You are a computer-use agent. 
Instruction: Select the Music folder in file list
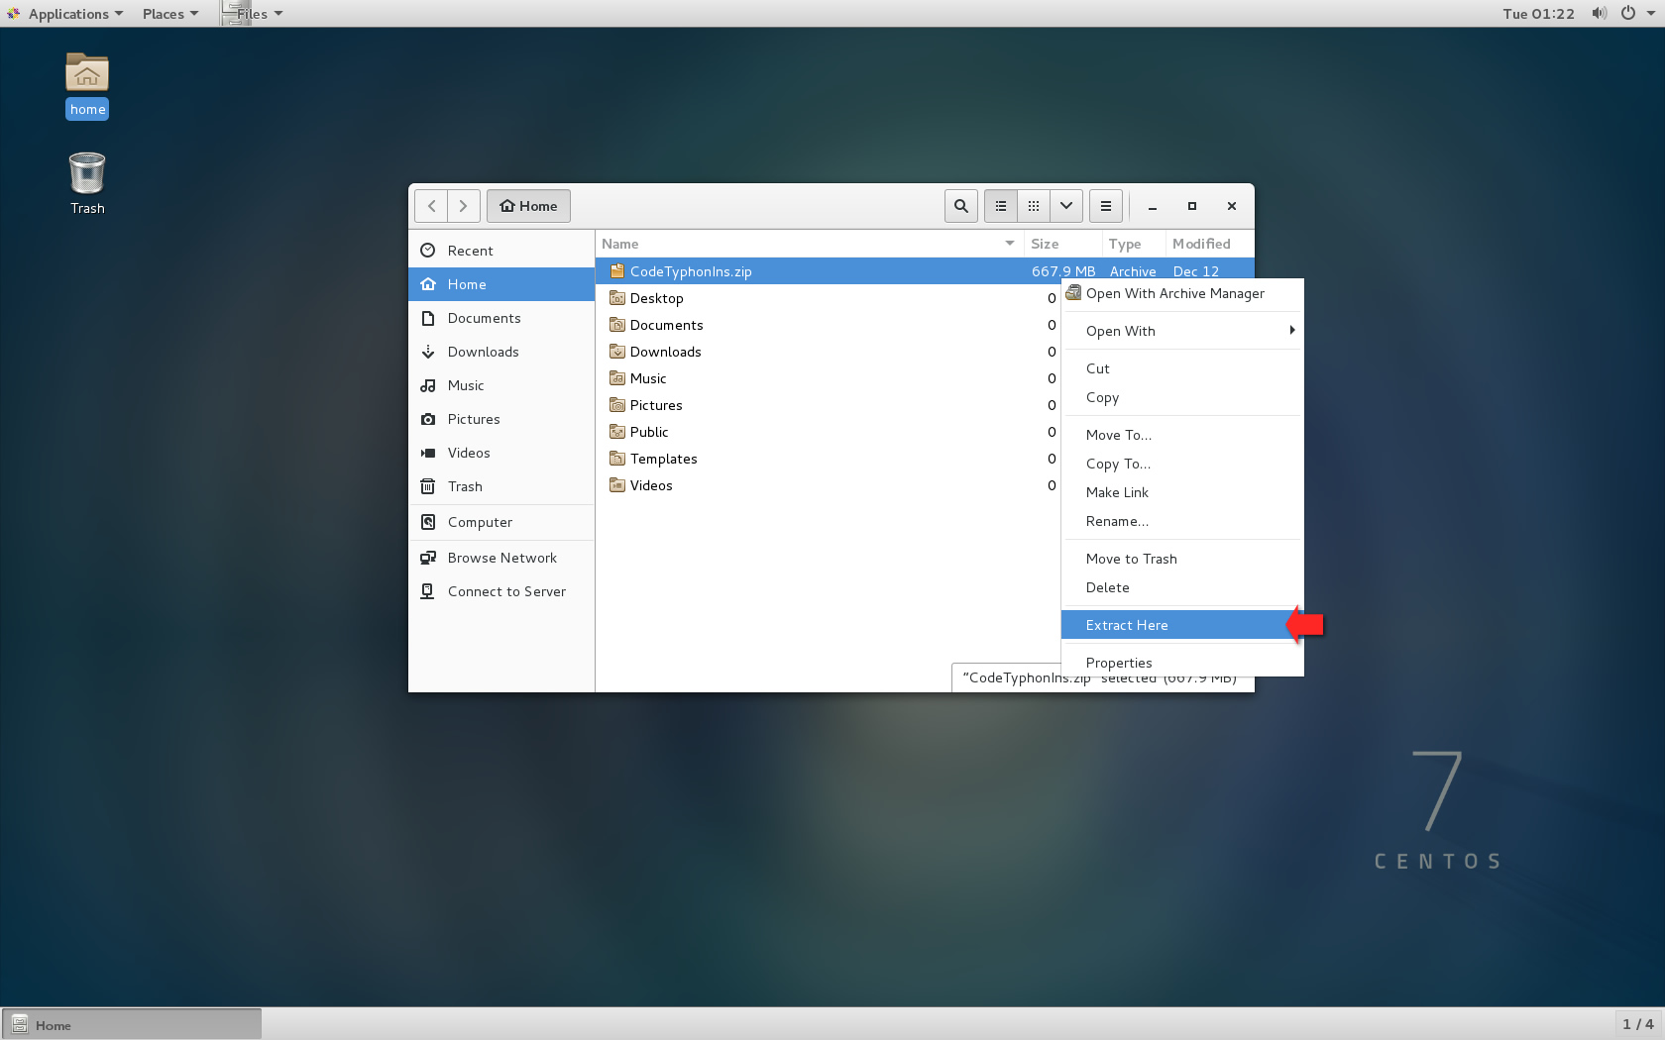point(829,378)
